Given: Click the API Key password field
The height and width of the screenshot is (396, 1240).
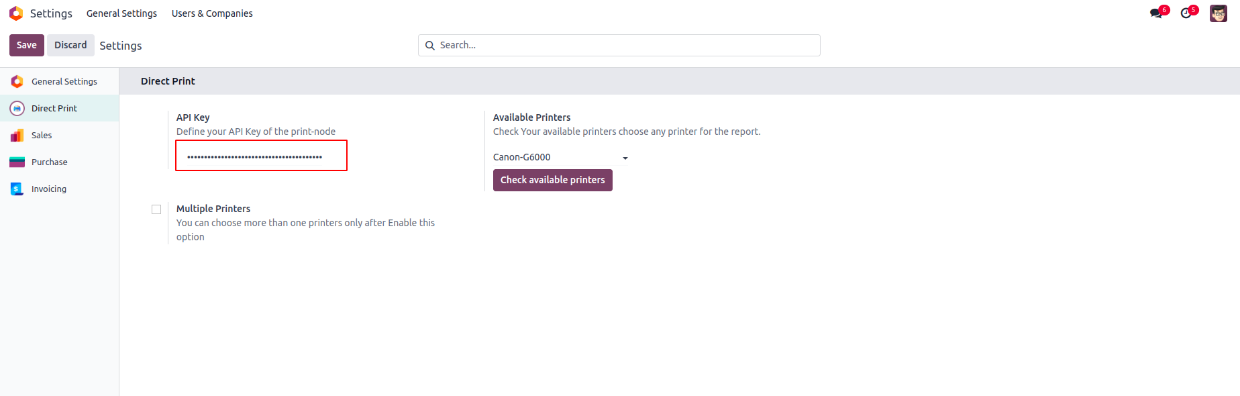Looking at the screenshot, I should tap(261, 156).
